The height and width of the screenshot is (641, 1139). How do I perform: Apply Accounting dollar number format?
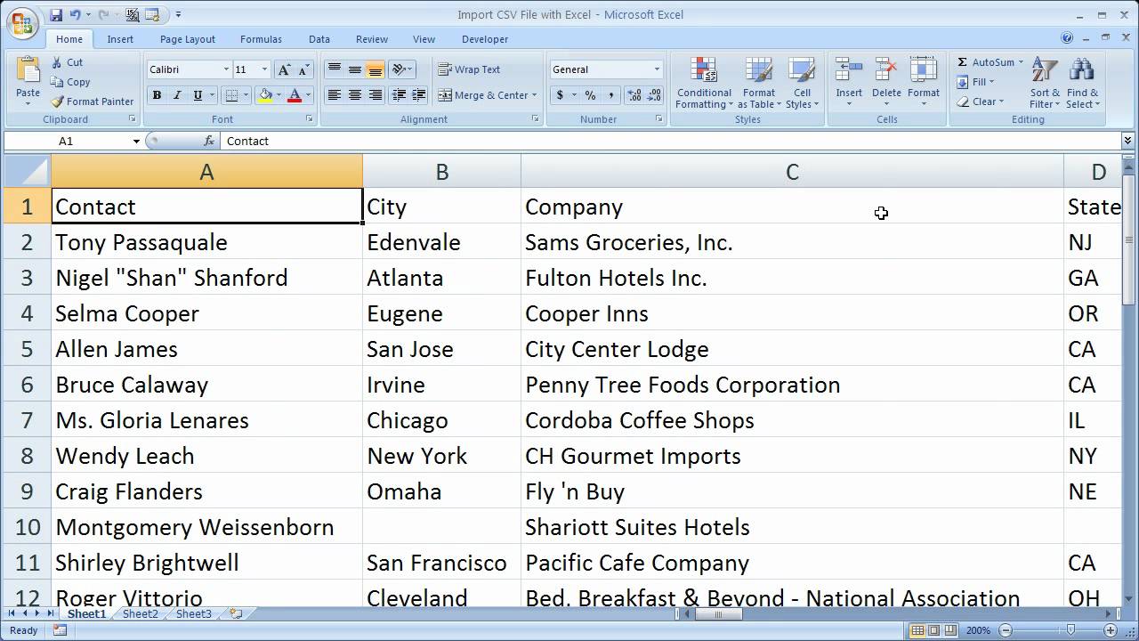[x=560, y=95]
